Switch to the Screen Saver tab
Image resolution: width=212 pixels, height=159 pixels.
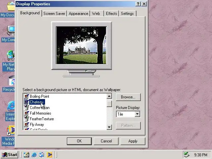point(54,14)
